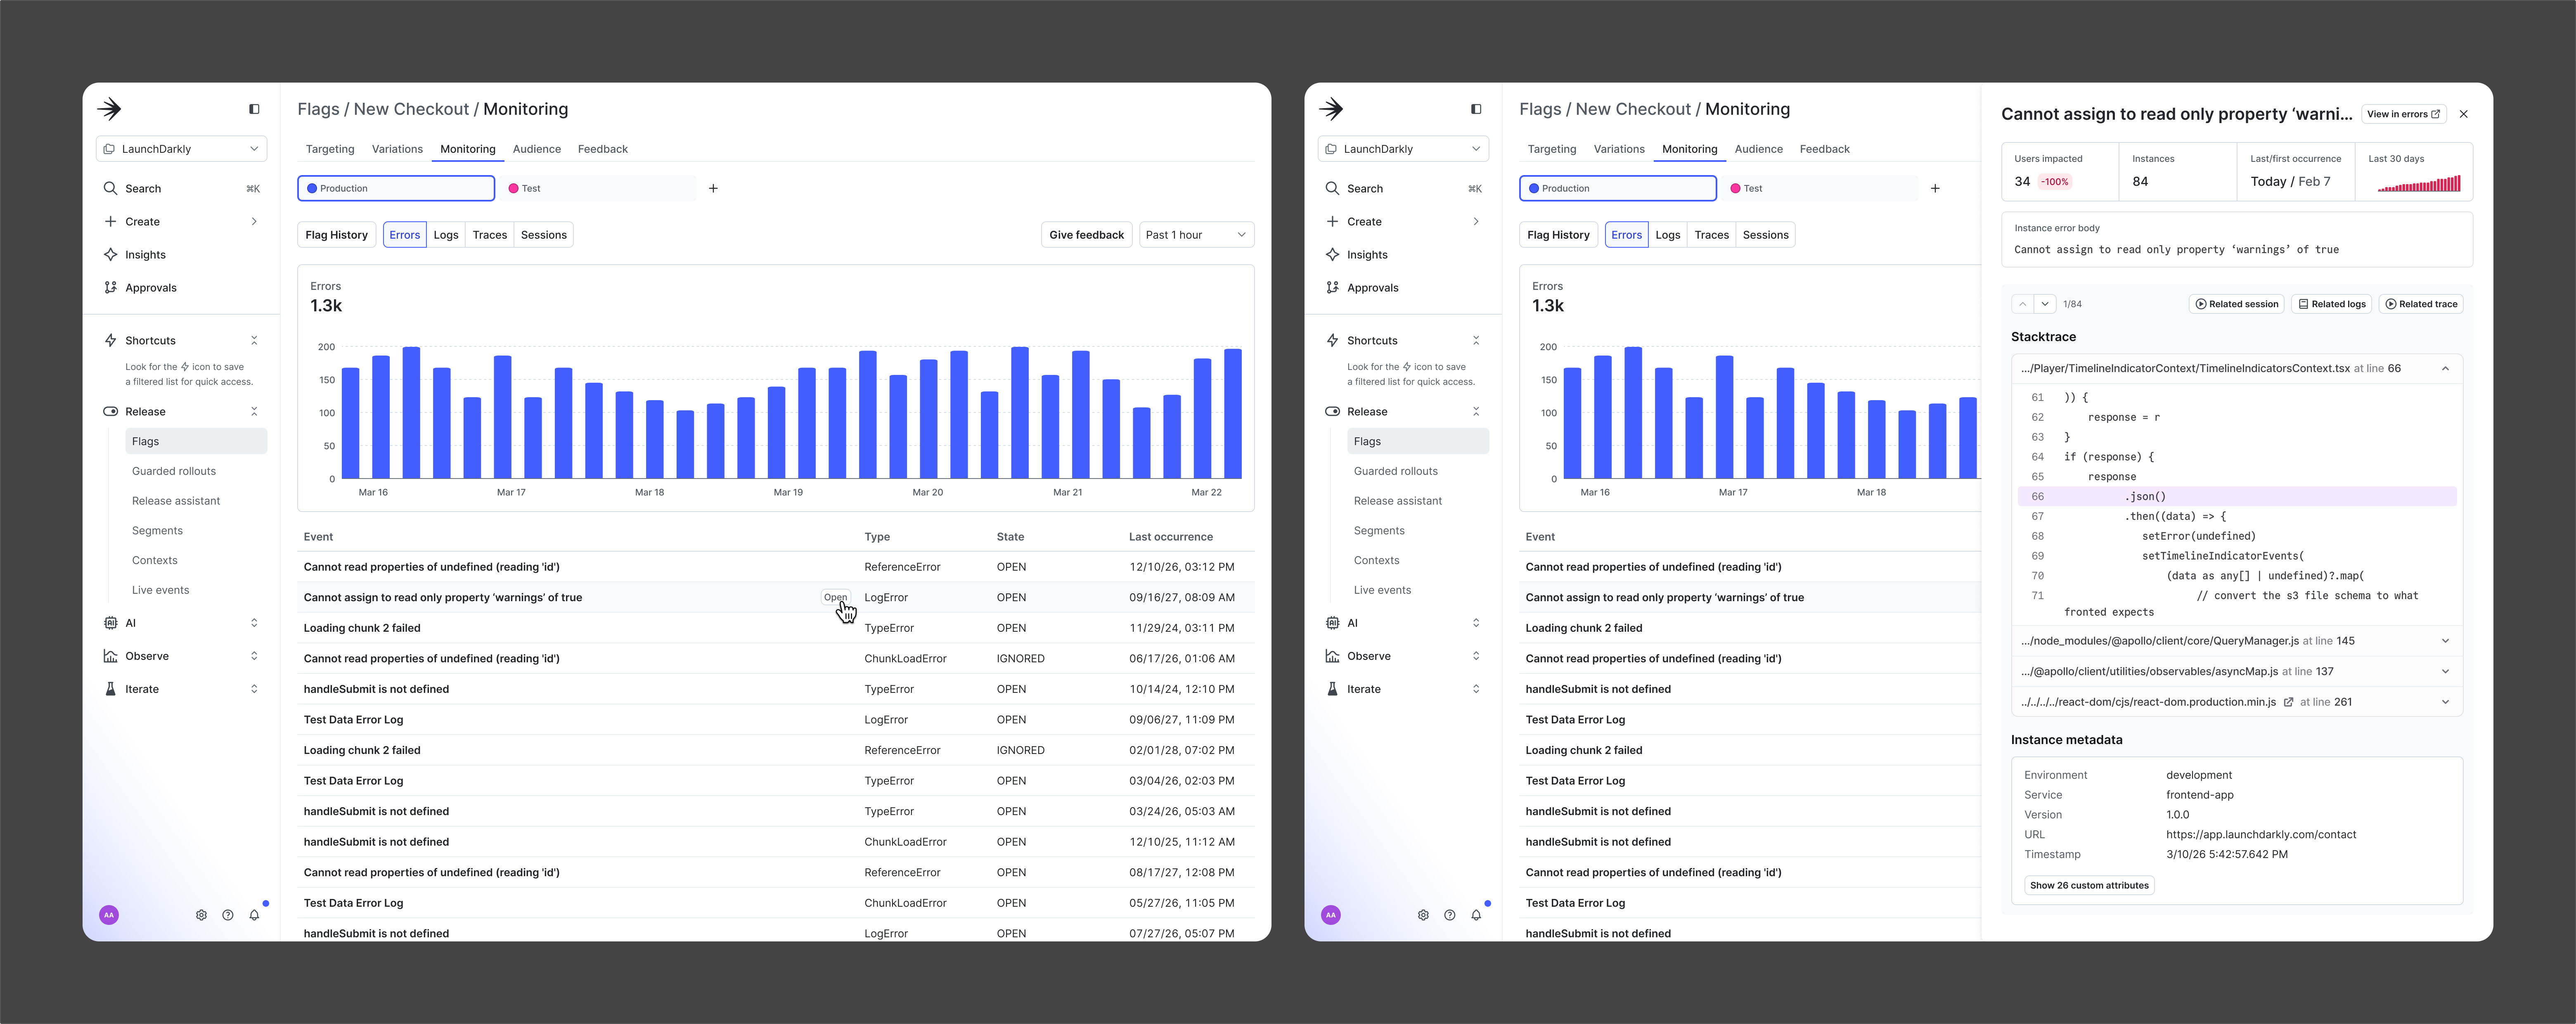2576x1024 pixels.
Task: Expand Observe section in left window
Action: point(254,656)
